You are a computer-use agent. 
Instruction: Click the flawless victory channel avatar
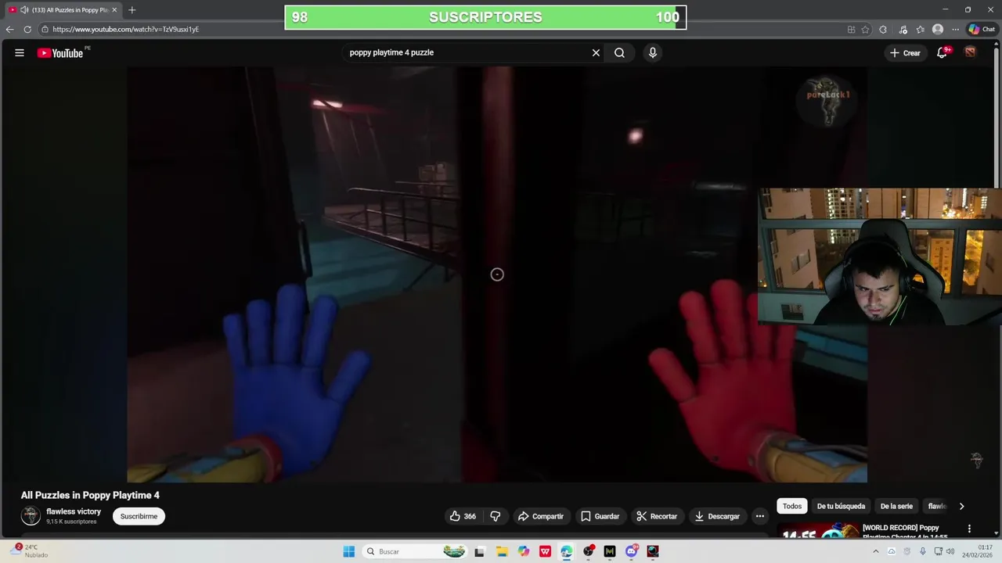(31, 515)
